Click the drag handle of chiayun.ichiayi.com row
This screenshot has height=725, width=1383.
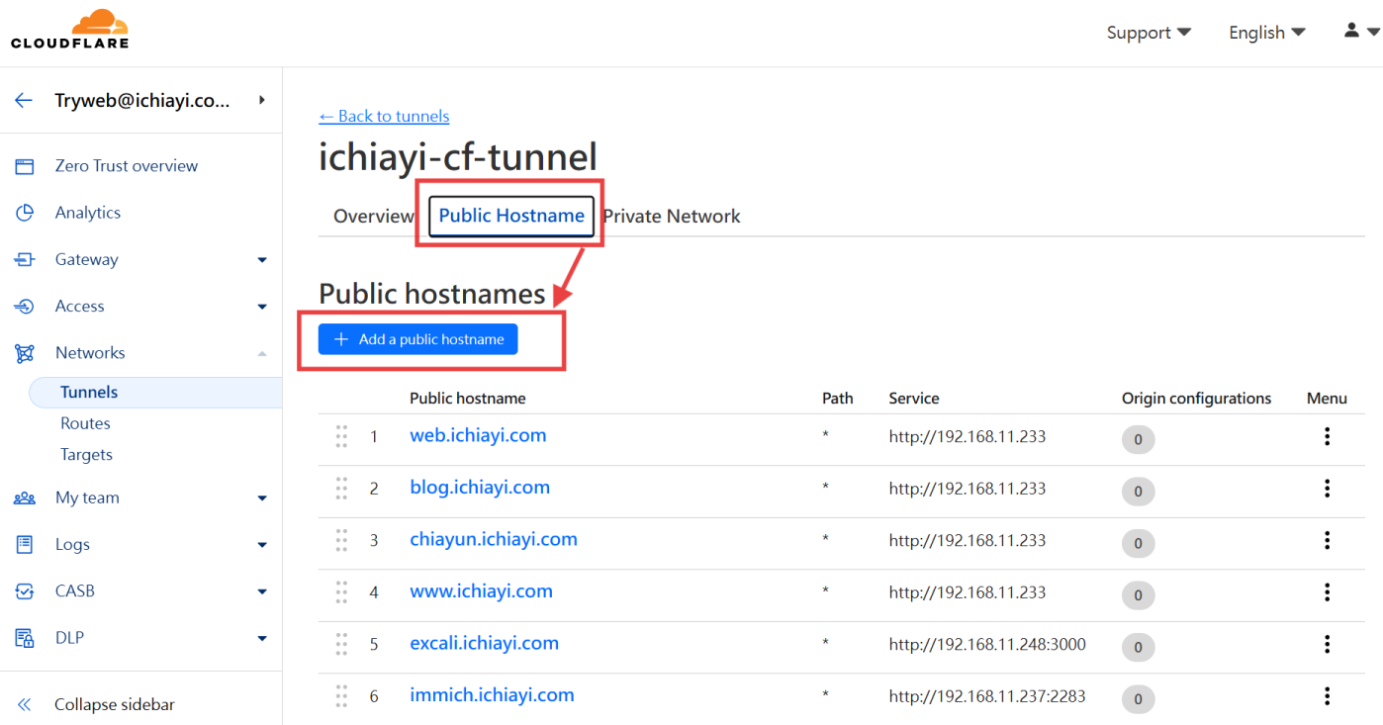click(341, 540)
